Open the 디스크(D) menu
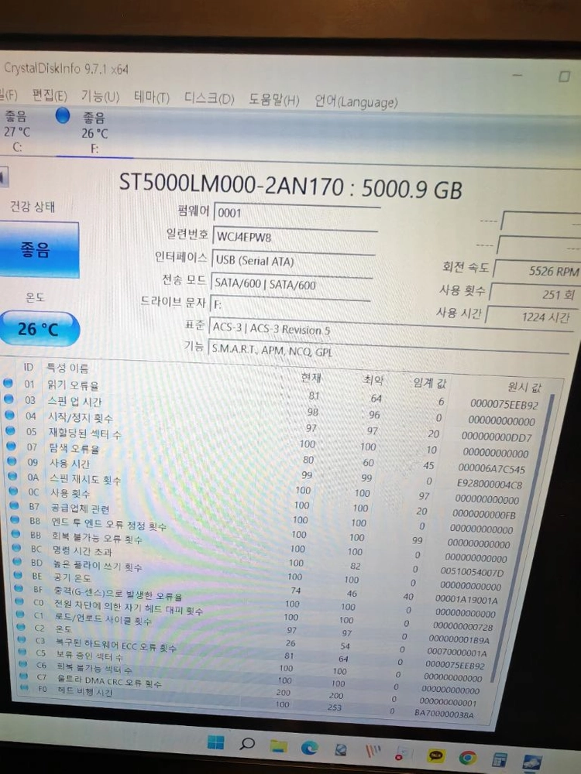Image resolution: width=581 pixels, height=774 pixels. [x=209, y=98]
